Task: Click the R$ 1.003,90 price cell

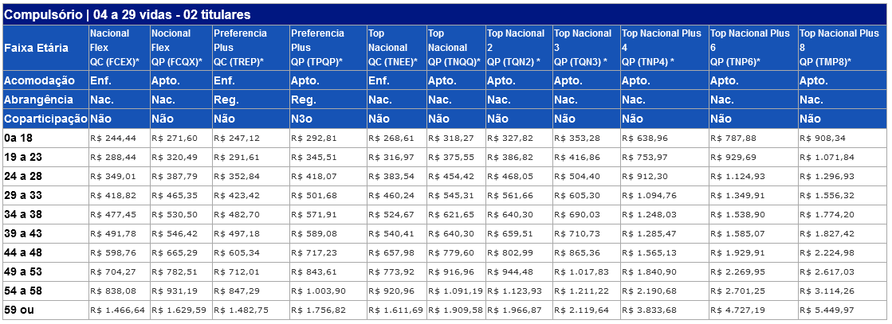Action: [x=328, y=291]
